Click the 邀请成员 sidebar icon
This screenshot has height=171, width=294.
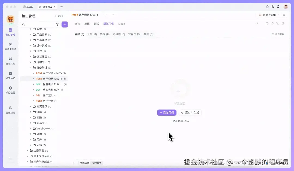tap(10, 109)
